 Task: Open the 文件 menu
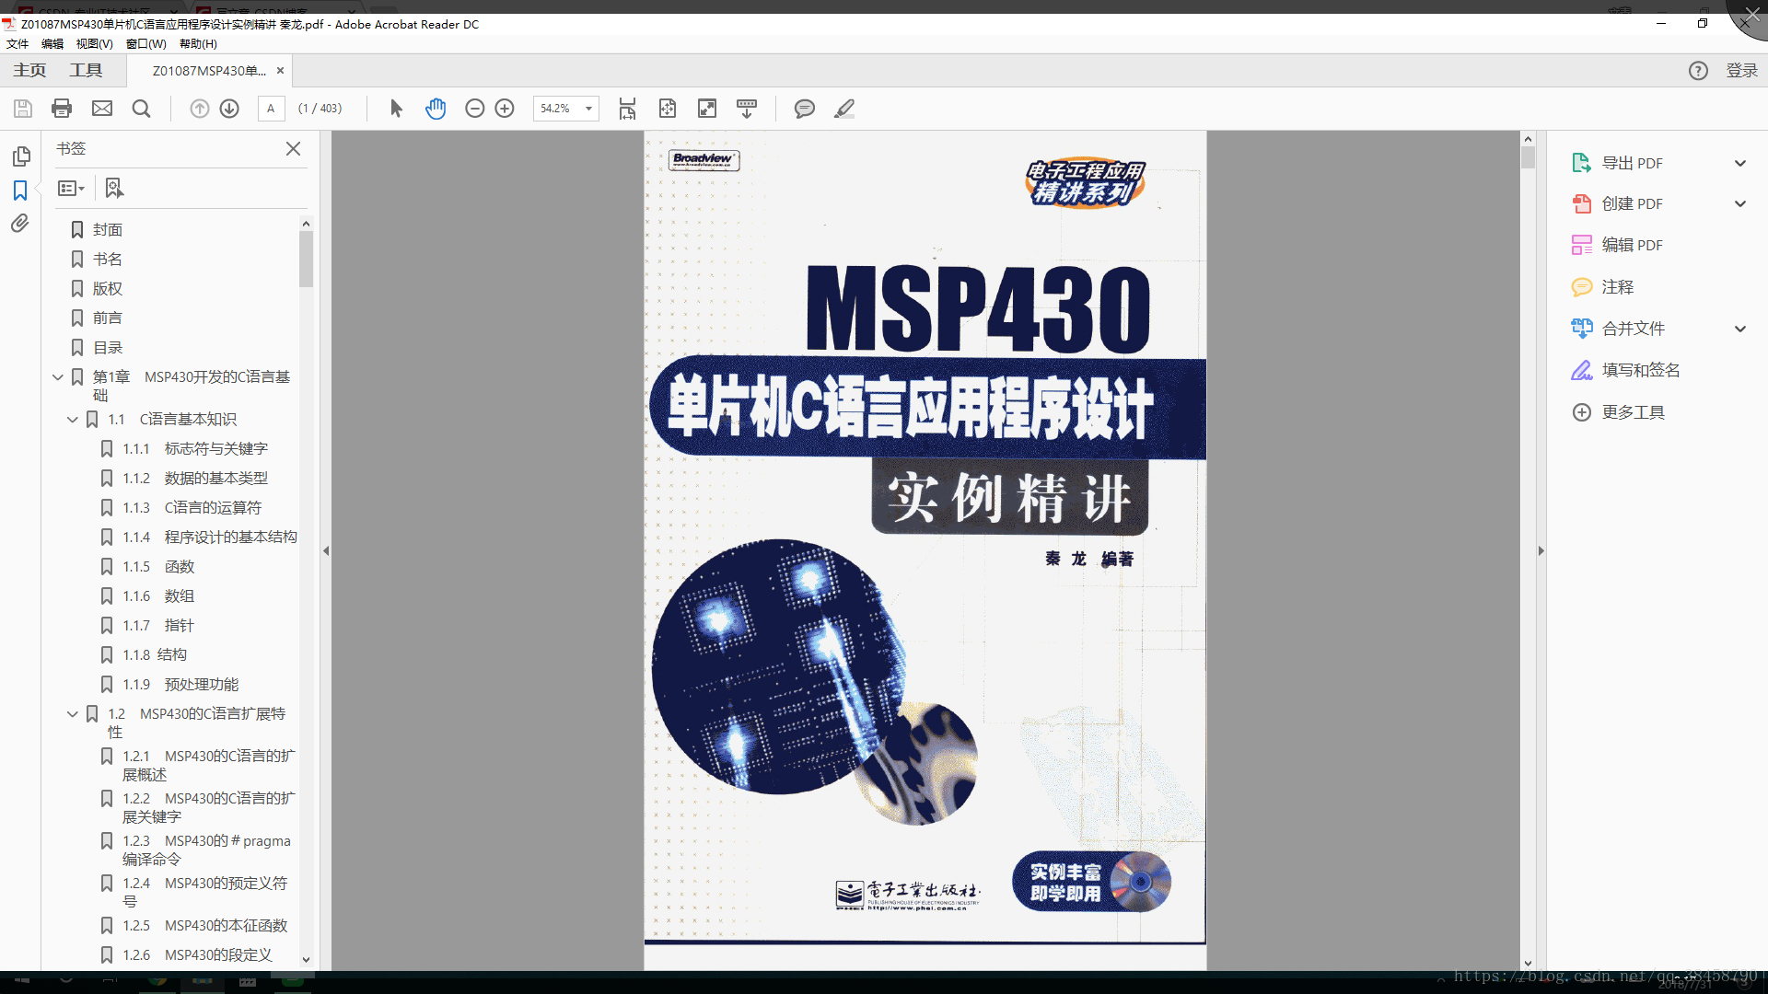[x=17, y=43]
